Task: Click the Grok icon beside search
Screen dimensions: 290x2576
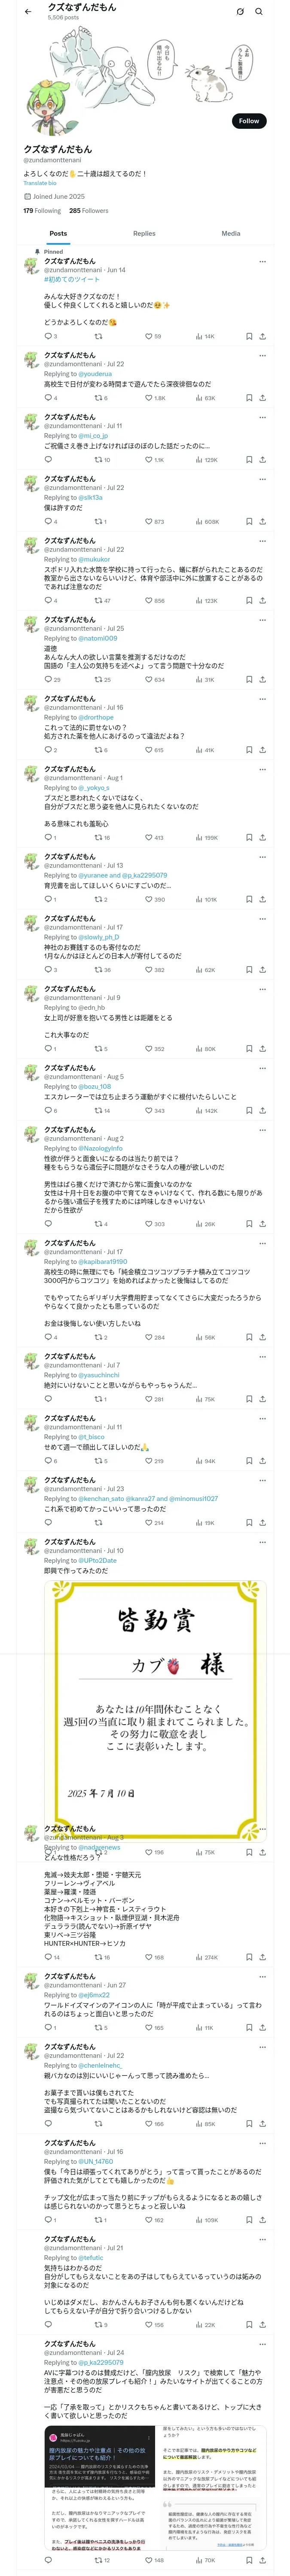Action: coord(240,11)
